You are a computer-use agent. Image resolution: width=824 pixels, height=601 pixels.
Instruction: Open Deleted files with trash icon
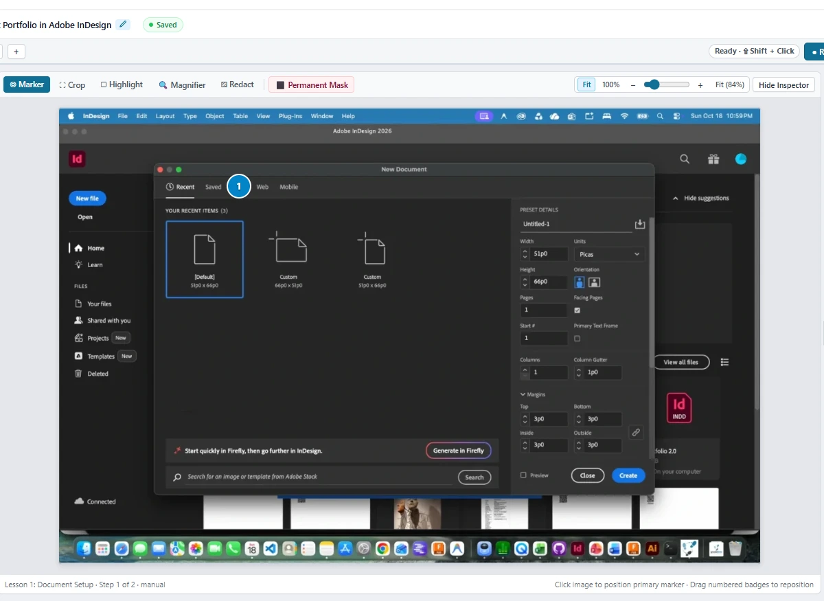[91, 374]
